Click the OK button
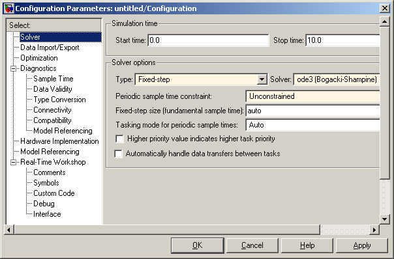The height and width of the screenshot is (259, 394). pos(197,245)
